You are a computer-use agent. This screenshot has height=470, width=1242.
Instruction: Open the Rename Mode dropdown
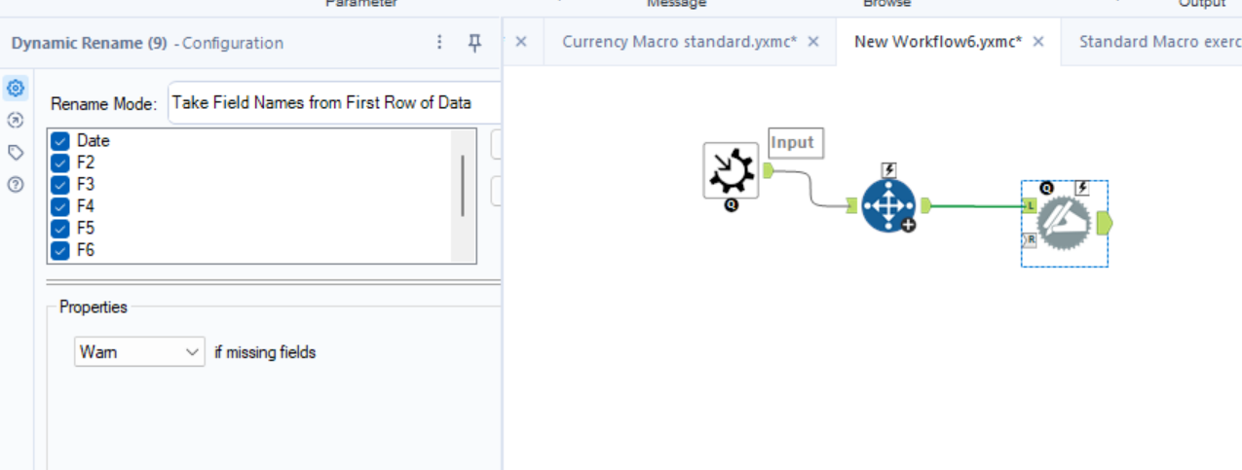click(334, 102)
